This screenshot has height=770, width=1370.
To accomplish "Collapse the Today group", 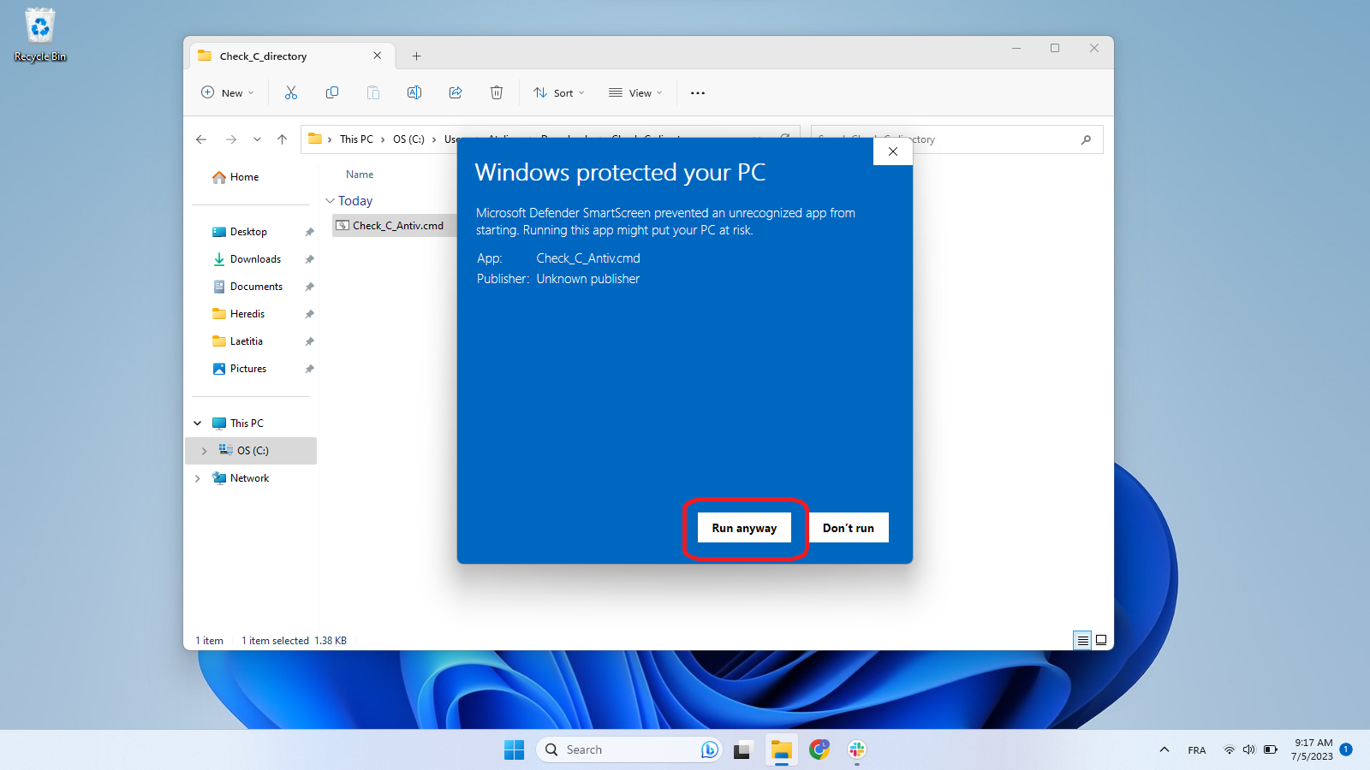I will coord(331,201).
